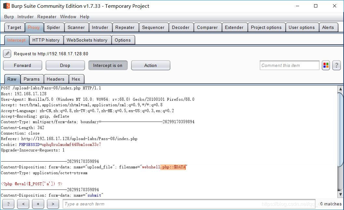This screenshot has width=344, height=210.
Task: Switch to the Target tab
Action: click(14, 27)
